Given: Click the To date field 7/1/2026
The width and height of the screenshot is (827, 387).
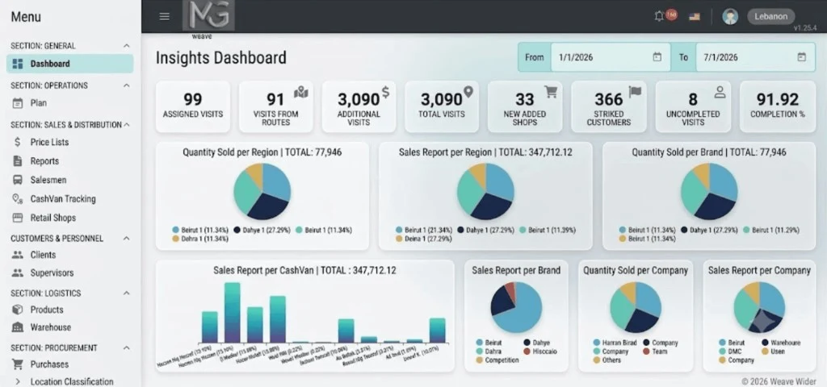Looking at the screenshot, I should tap(755, 57).
